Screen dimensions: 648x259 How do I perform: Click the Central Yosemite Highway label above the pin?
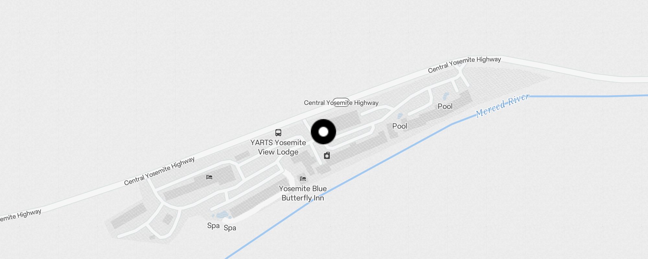pyautogui.click(x=341, y=103)
